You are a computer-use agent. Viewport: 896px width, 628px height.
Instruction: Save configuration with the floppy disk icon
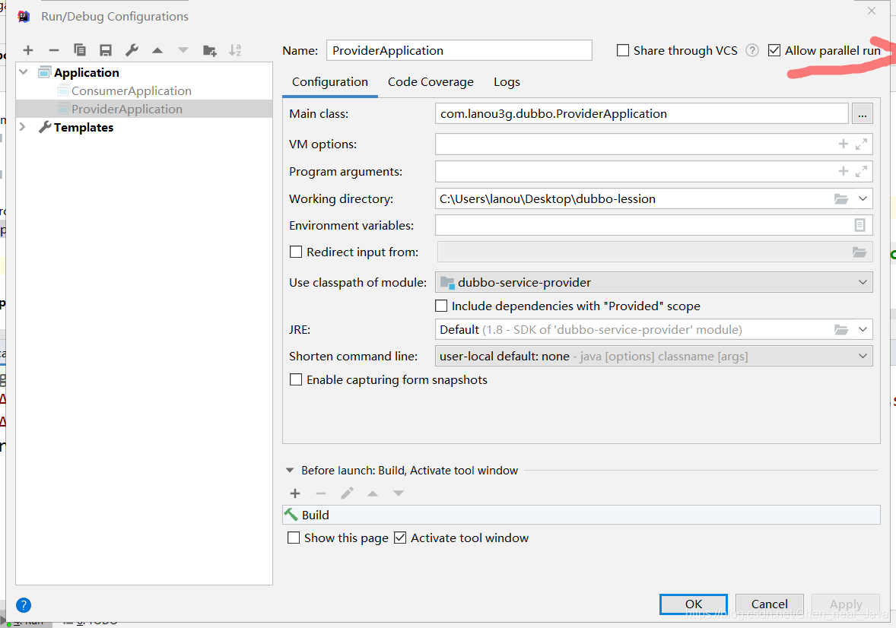pos(106,50)
